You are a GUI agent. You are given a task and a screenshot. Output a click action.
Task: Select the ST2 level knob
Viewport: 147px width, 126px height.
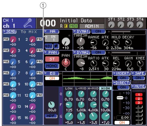coord(121,25)
